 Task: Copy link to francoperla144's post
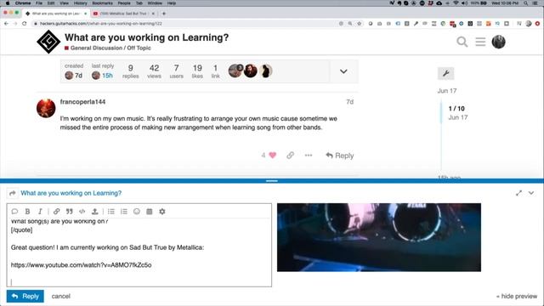[291, 155]
